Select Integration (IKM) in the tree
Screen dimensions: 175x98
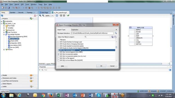click(16, 43)
